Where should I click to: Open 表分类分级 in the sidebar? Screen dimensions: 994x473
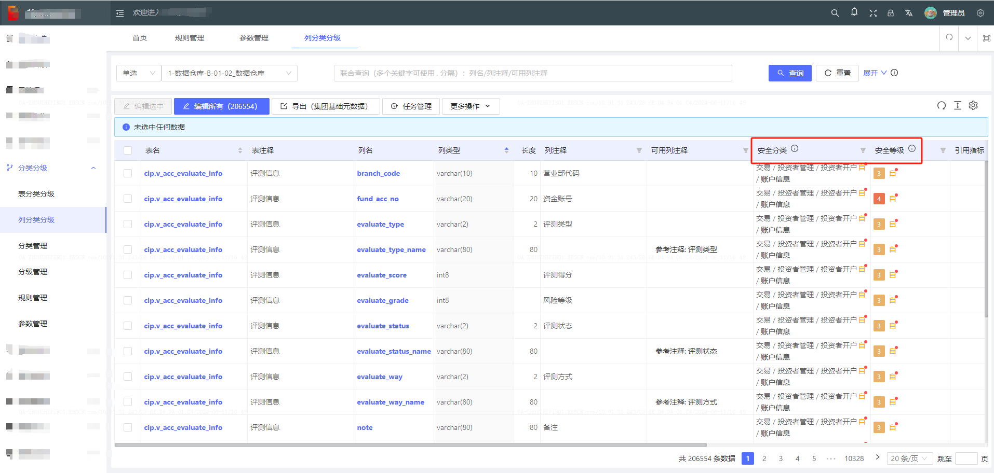pyautogui.click(x=36, y=194)
